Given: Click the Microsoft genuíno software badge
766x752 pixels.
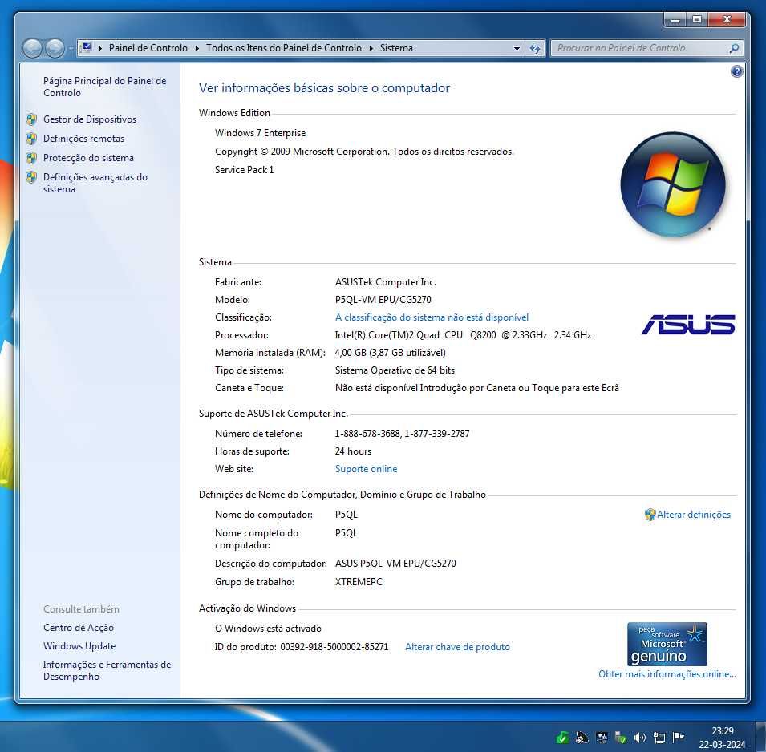Looking at the screenshot, I should pyautogui.click(x=667, y=644).
